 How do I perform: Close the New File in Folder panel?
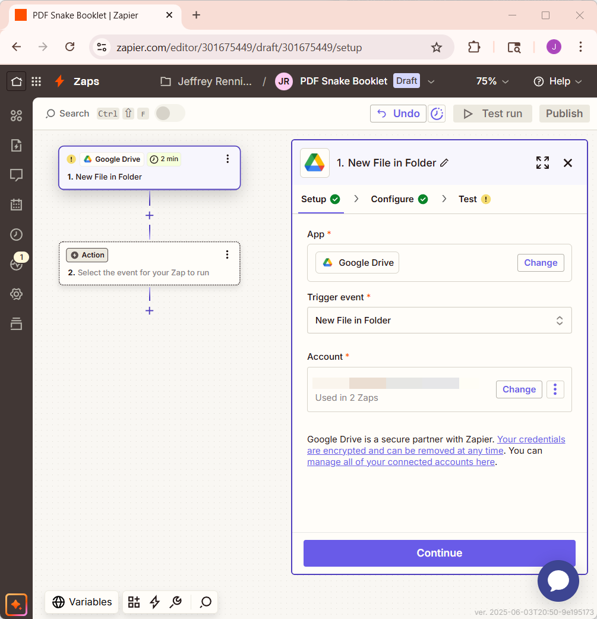coord(568,163)
